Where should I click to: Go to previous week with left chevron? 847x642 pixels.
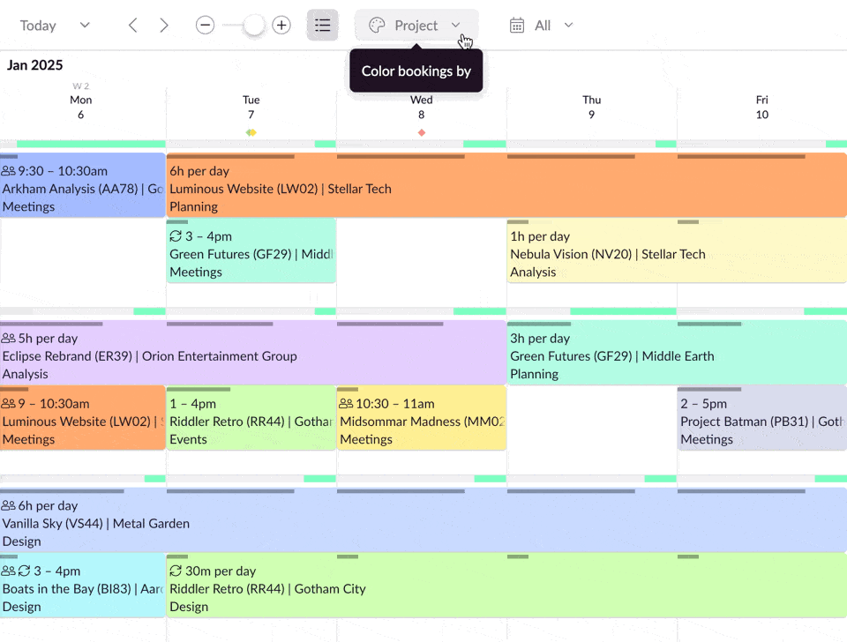pyautogui.click(x=133, y=26)
